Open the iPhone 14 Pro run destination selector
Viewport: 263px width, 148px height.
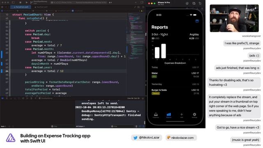point(66,2)
